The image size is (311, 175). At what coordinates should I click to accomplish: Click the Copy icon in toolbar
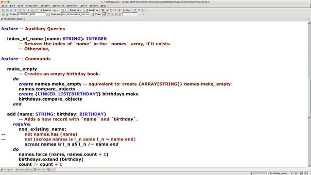pos(32,10)
